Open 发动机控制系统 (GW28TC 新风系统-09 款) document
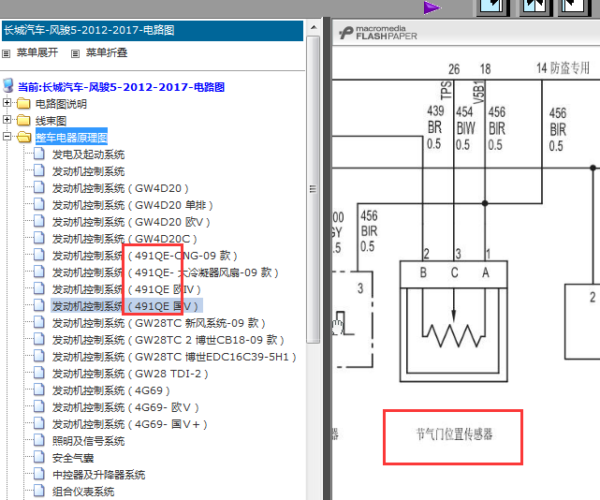 point(159,323)
